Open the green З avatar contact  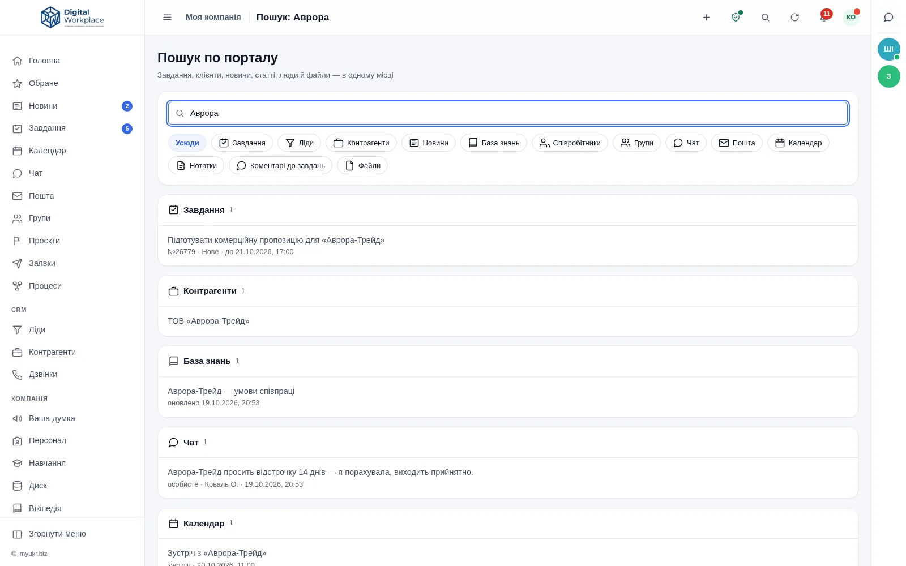click(888, 76)
